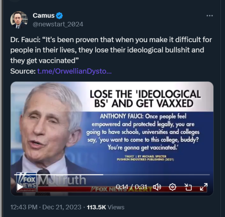Click the MJTruth watermark on video
This screenshot has width=225, height=217.
click(x=62, y=180)
